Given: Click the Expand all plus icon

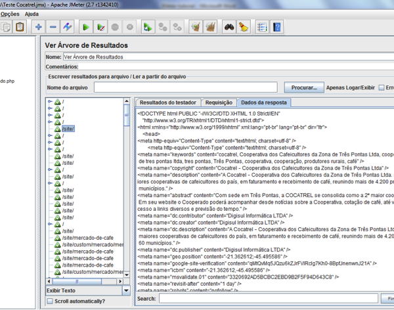Looking at the screenshot, I should point(39,27).
